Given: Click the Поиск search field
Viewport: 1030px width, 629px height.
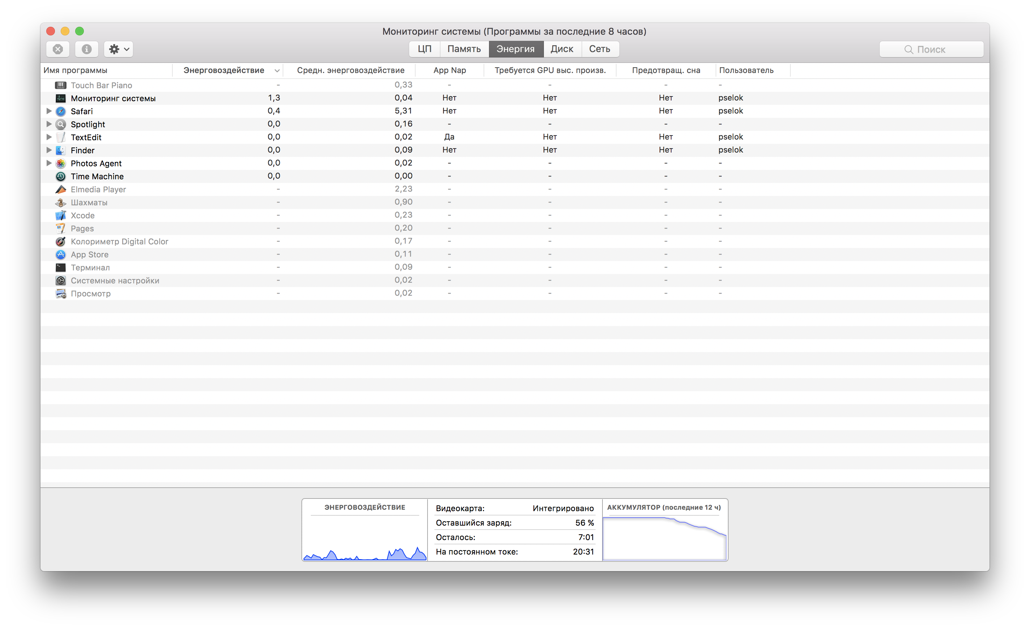Looking at the screenshot, I should point(931,50).
